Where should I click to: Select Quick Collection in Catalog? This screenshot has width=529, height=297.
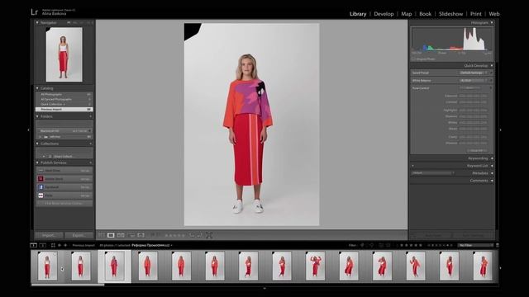64,105
